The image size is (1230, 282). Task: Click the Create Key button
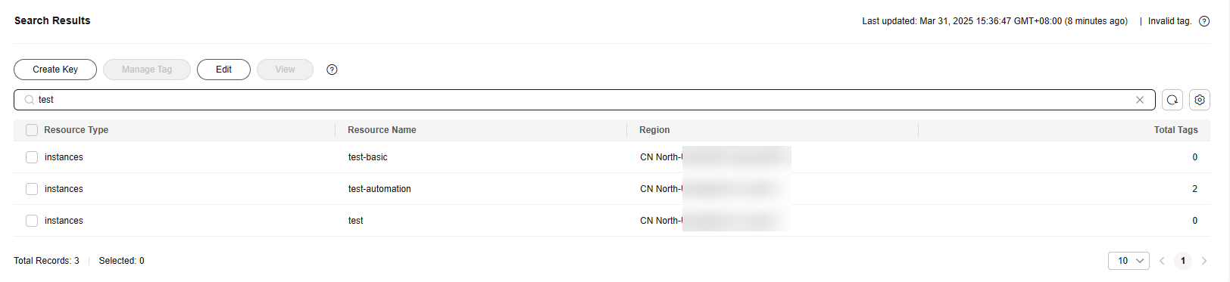[x=55, y=70]
